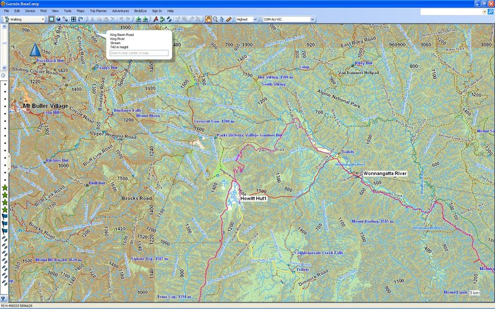The image size is (495, 309).
Task: Open the search box history dropdown arrow
Action: [485, 12]
